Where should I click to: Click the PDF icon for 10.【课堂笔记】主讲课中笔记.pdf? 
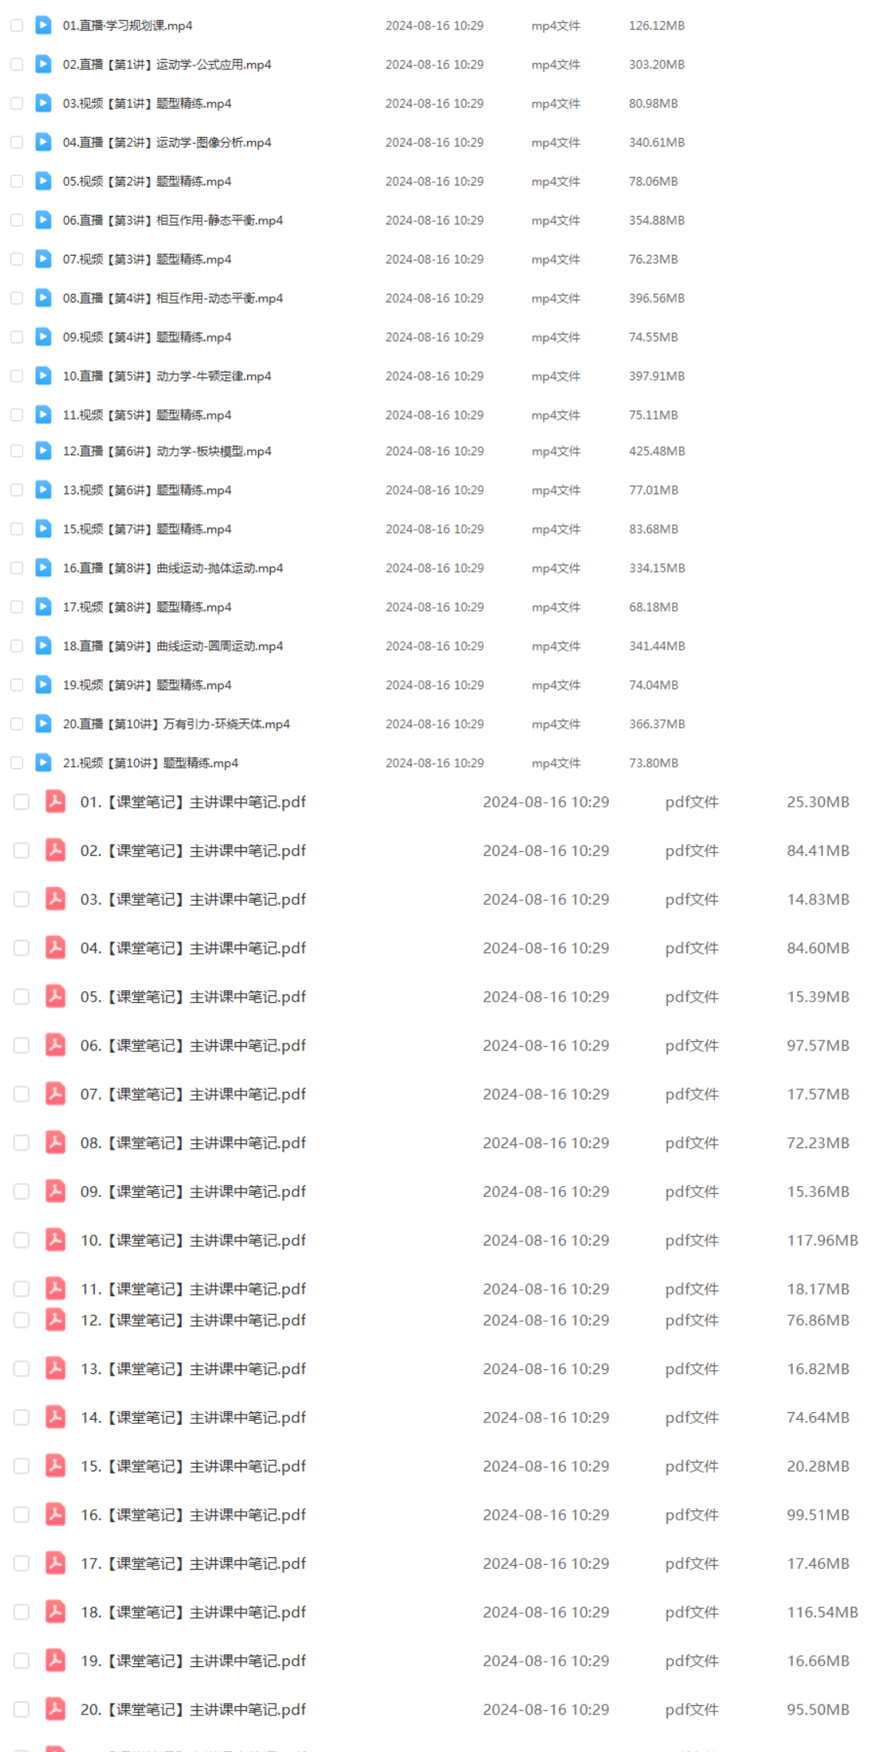pos(55,1239)
